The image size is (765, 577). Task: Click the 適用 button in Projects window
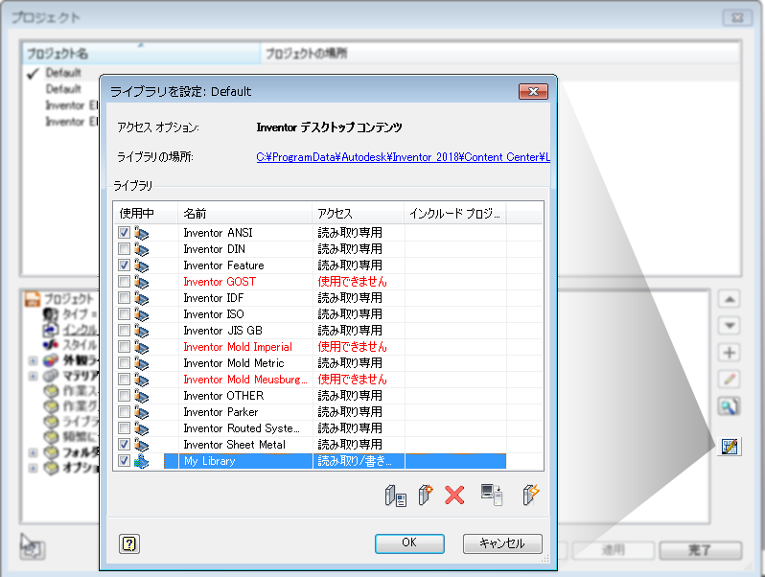(614, 550)
